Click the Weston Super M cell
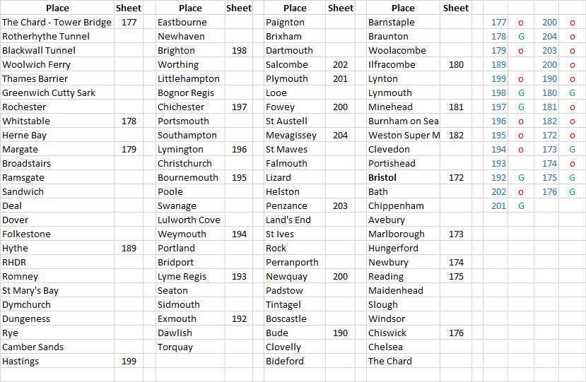586x382 pixels. [403, 135]
